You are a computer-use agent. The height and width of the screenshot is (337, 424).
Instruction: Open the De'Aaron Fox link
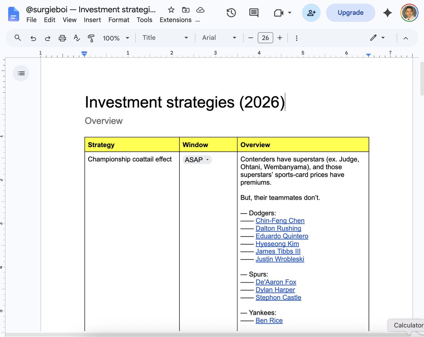pyautogui.click(x=276, y=282)
